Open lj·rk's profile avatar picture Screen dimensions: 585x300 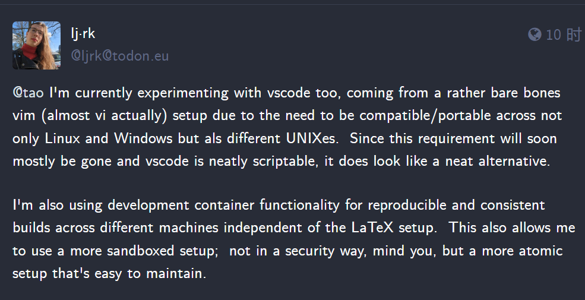(37, 46)
